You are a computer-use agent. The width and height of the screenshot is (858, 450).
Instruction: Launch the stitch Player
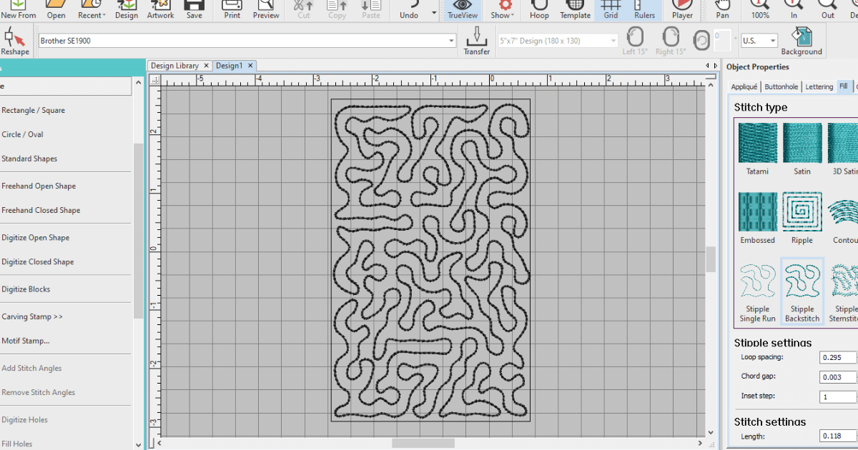pos(682,10)
